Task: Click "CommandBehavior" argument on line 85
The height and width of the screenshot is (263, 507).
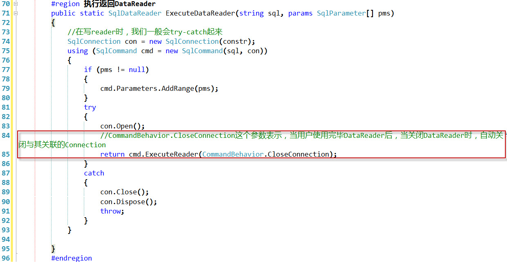Action: click(233, 154)
